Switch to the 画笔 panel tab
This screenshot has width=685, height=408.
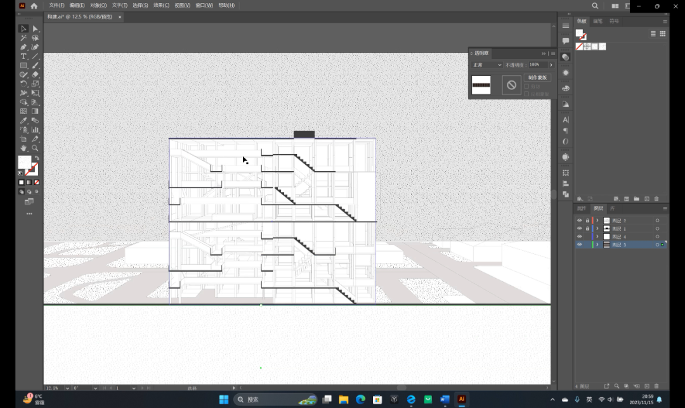click(x=597, y=21)
